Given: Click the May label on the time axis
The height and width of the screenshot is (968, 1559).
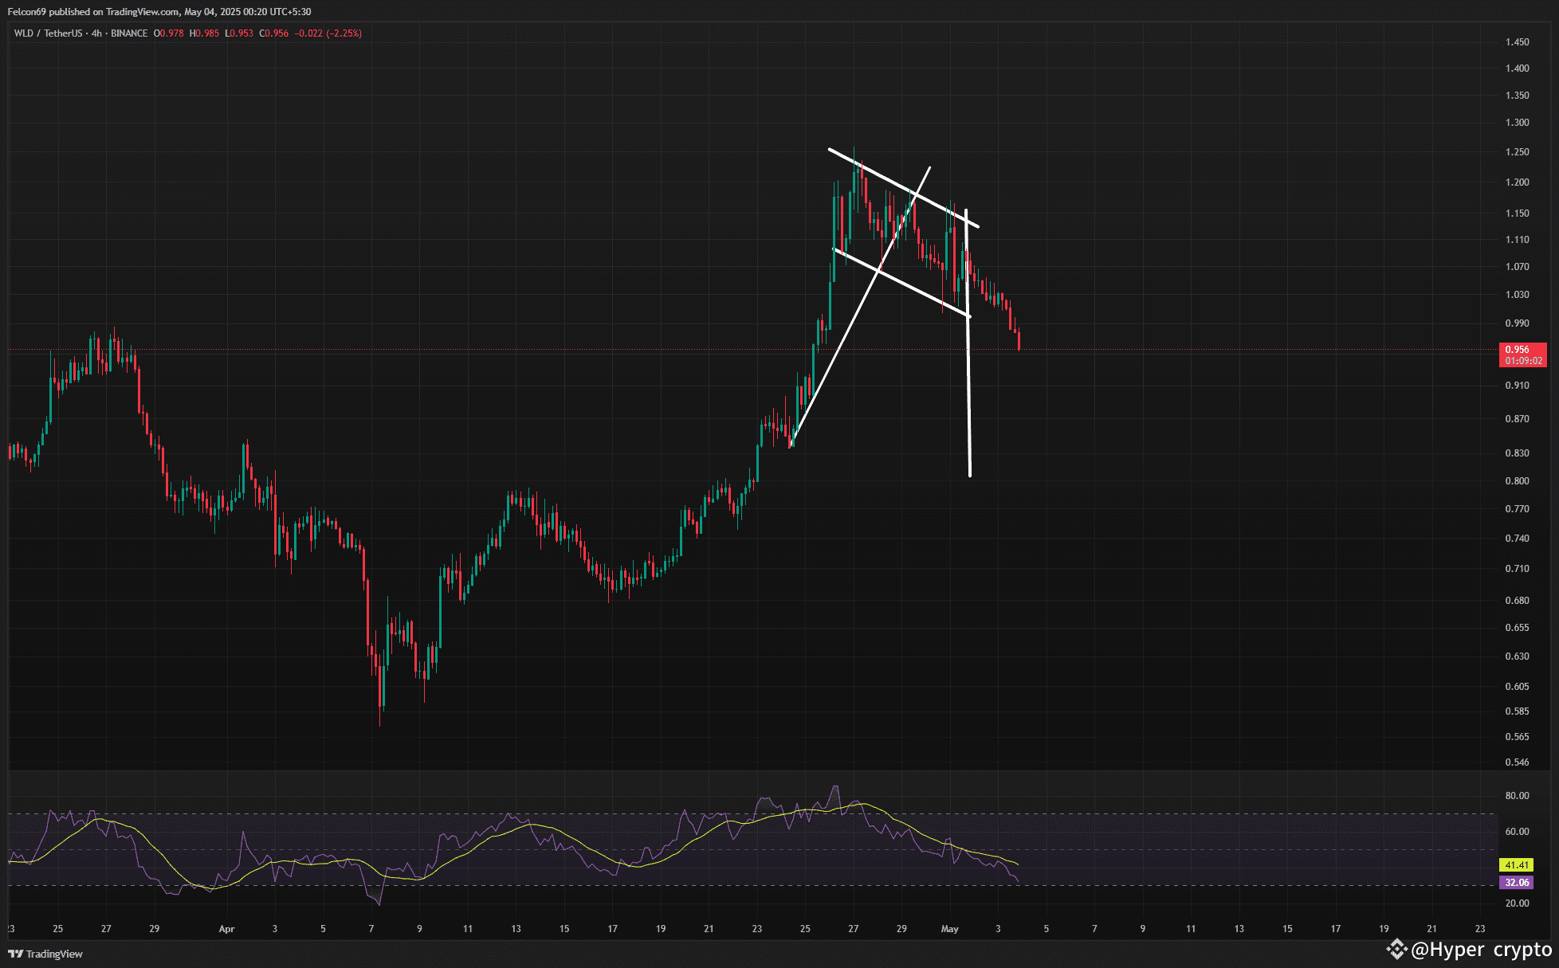Looking at the screenshot, I should click(x=949, y=928).
